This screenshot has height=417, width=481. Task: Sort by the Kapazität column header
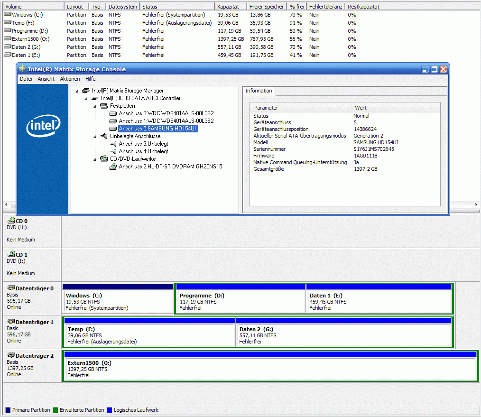click(x=231, y=7)
